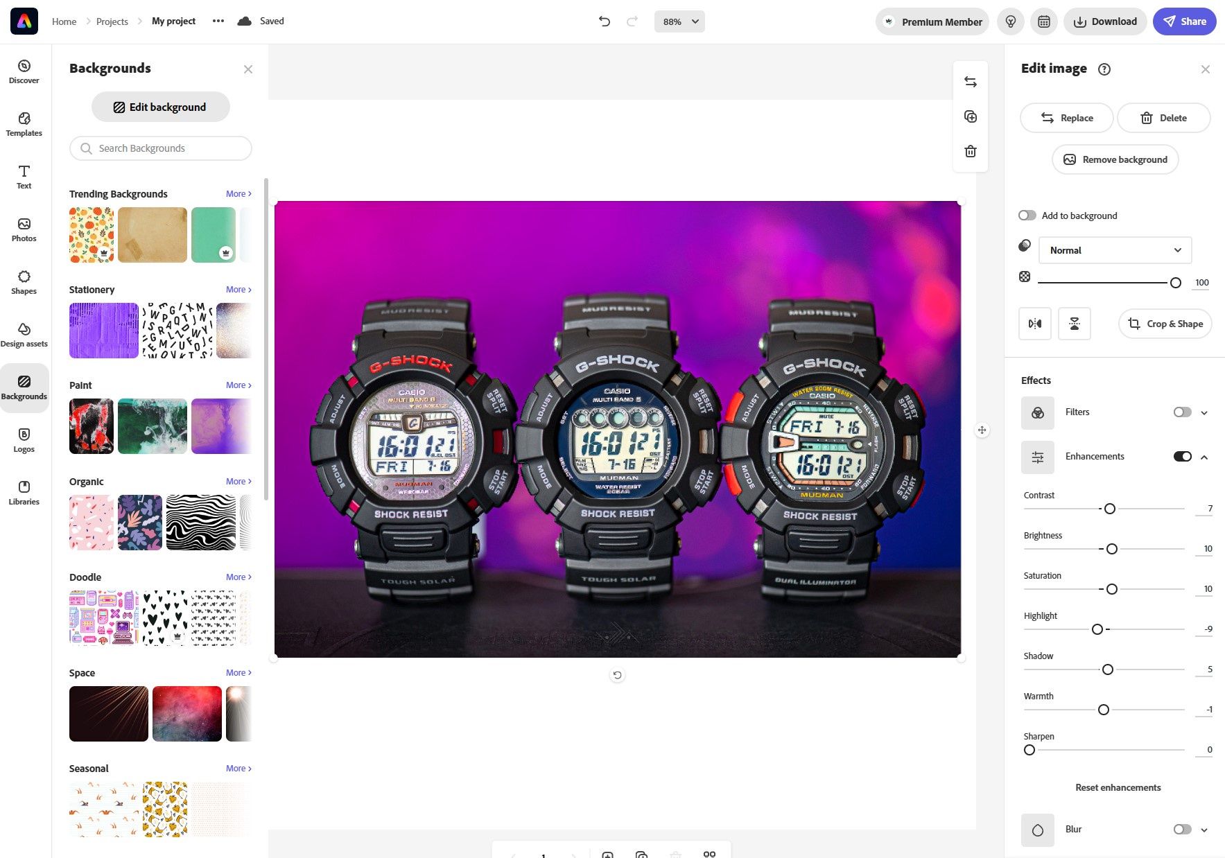Viewport: 1225px width, 858px height.
Task: Go to Projects breadcrumb
Action: [x=112, y=21]
